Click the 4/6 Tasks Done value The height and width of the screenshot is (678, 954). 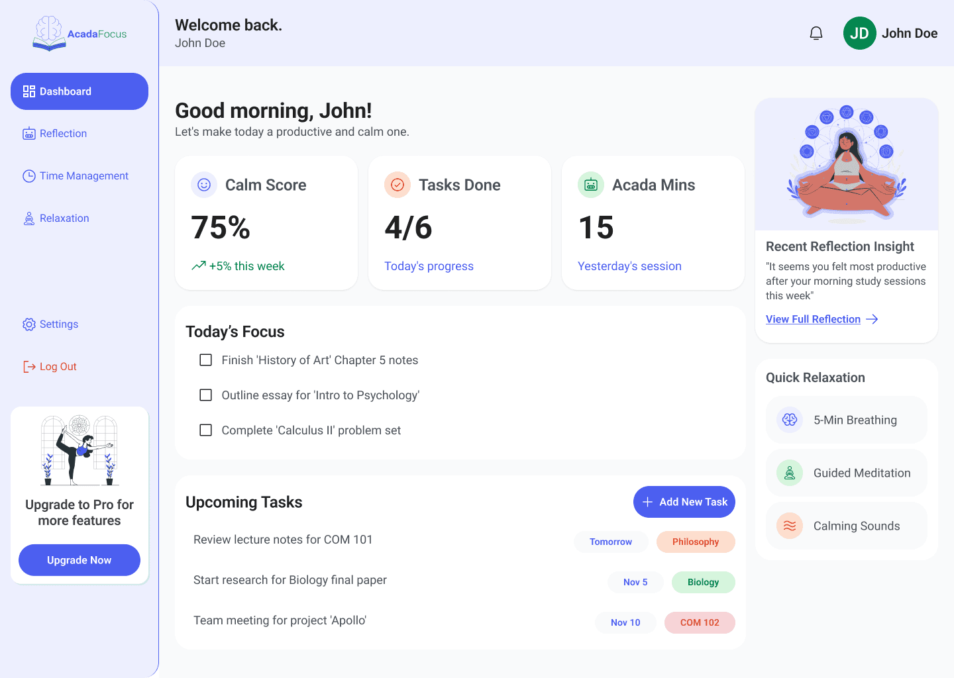409,228
